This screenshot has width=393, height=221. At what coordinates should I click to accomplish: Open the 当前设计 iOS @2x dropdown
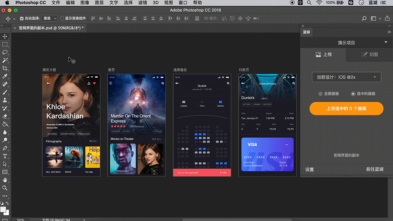click(x=346, y=77)
